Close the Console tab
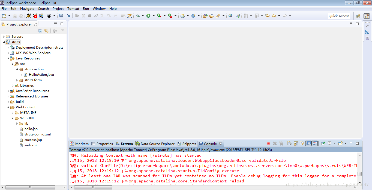Viewport: 372px width, 190px height. coord(220,143)
